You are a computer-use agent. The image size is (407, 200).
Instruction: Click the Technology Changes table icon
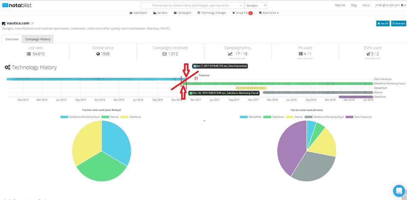tap(198, 12)
